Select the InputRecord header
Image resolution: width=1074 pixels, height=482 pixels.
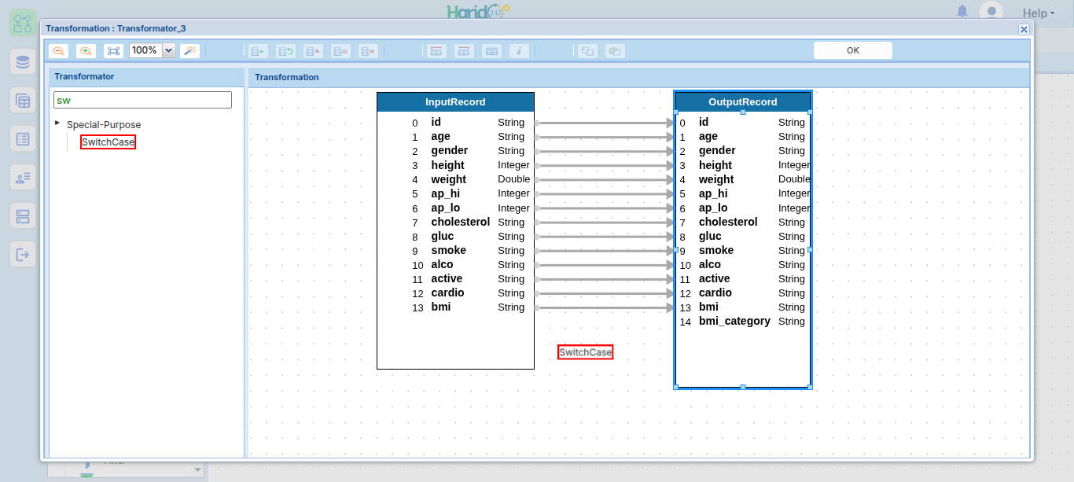455,102
